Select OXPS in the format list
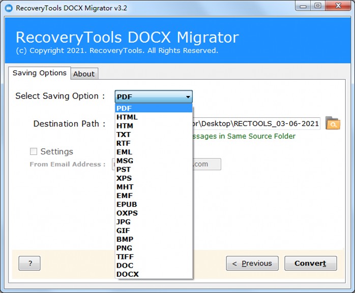This screenshot has height=293, width=355. point(154,213)
